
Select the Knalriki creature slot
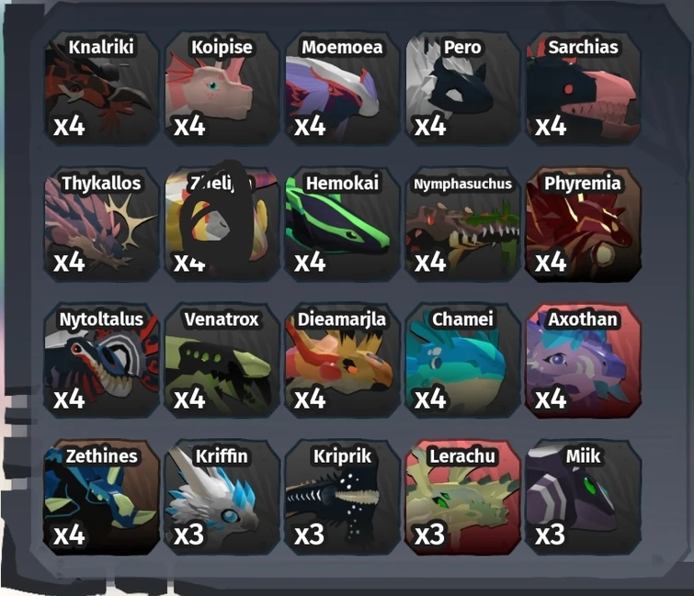101,87
